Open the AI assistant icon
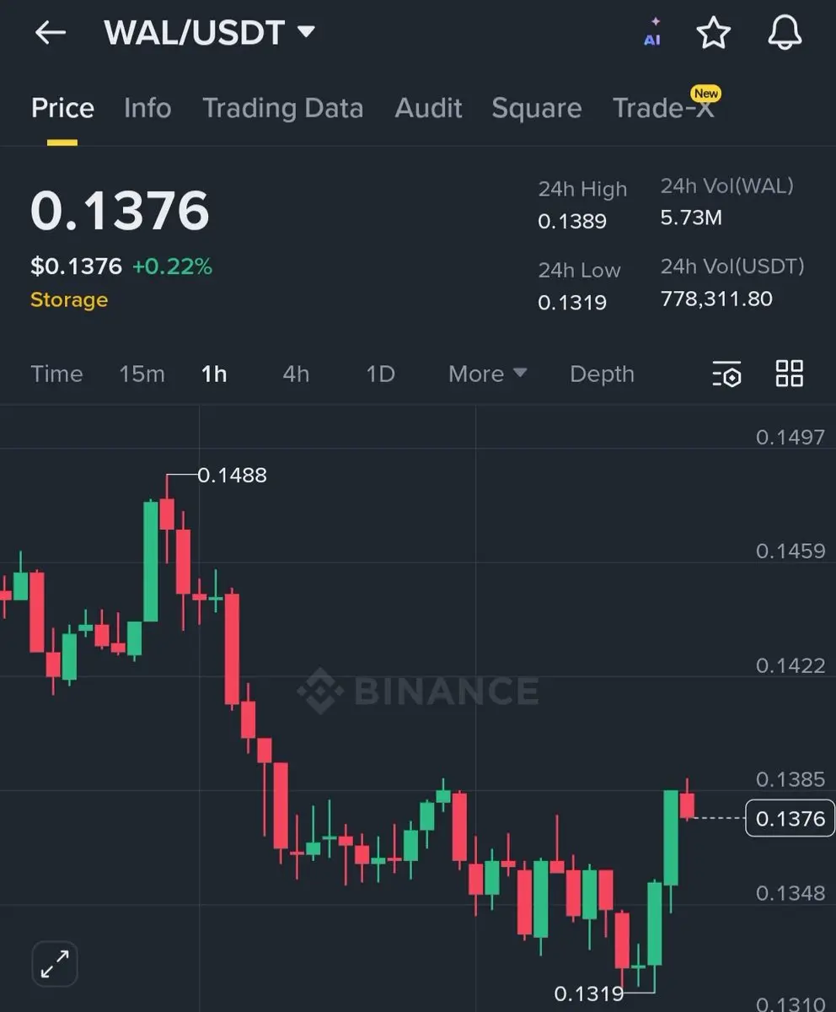The height and width of the screenshot is (1012, 836). (x=652, y=32)
